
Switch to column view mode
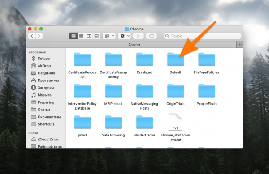89,36
